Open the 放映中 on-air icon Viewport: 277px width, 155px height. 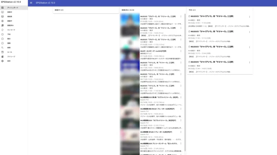[2, 12]
